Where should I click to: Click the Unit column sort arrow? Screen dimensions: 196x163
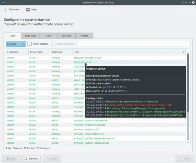[183, 52]
